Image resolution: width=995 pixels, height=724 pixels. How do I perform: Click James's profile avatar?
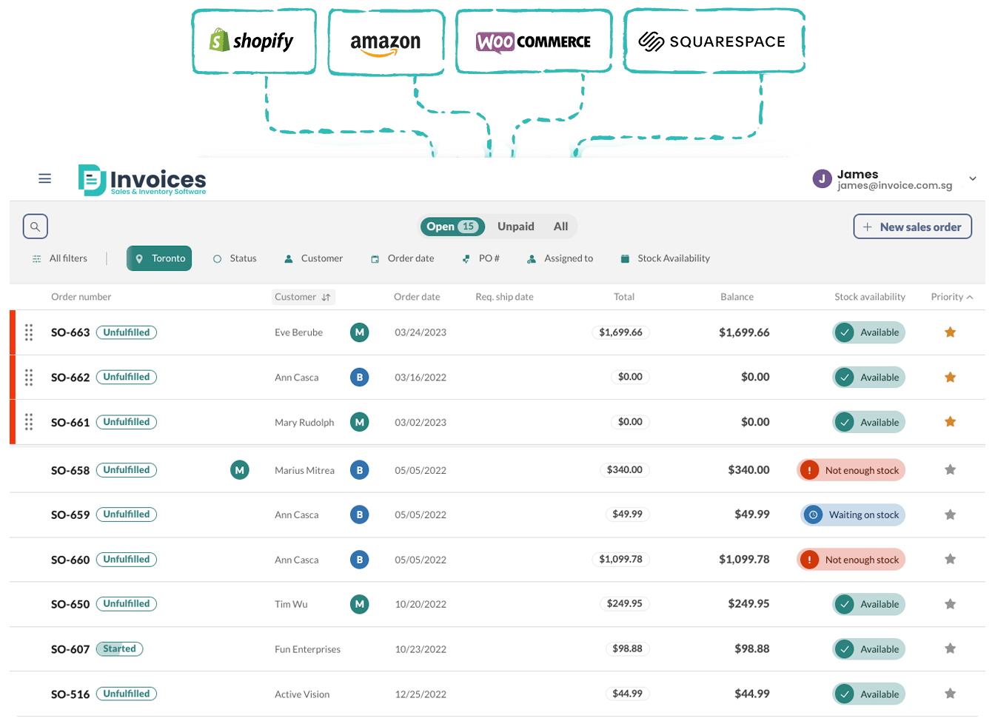point(822,178)
